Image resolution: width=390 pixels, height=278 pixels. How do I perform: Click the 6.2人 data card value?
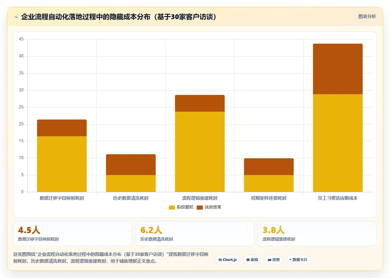(151, 230)
